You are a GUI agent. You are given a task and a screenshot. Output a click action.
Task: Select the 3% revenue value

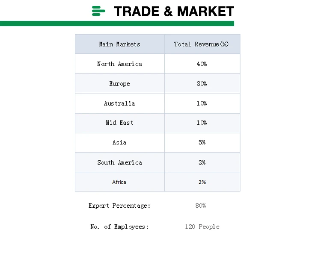(x=202, y=162)
